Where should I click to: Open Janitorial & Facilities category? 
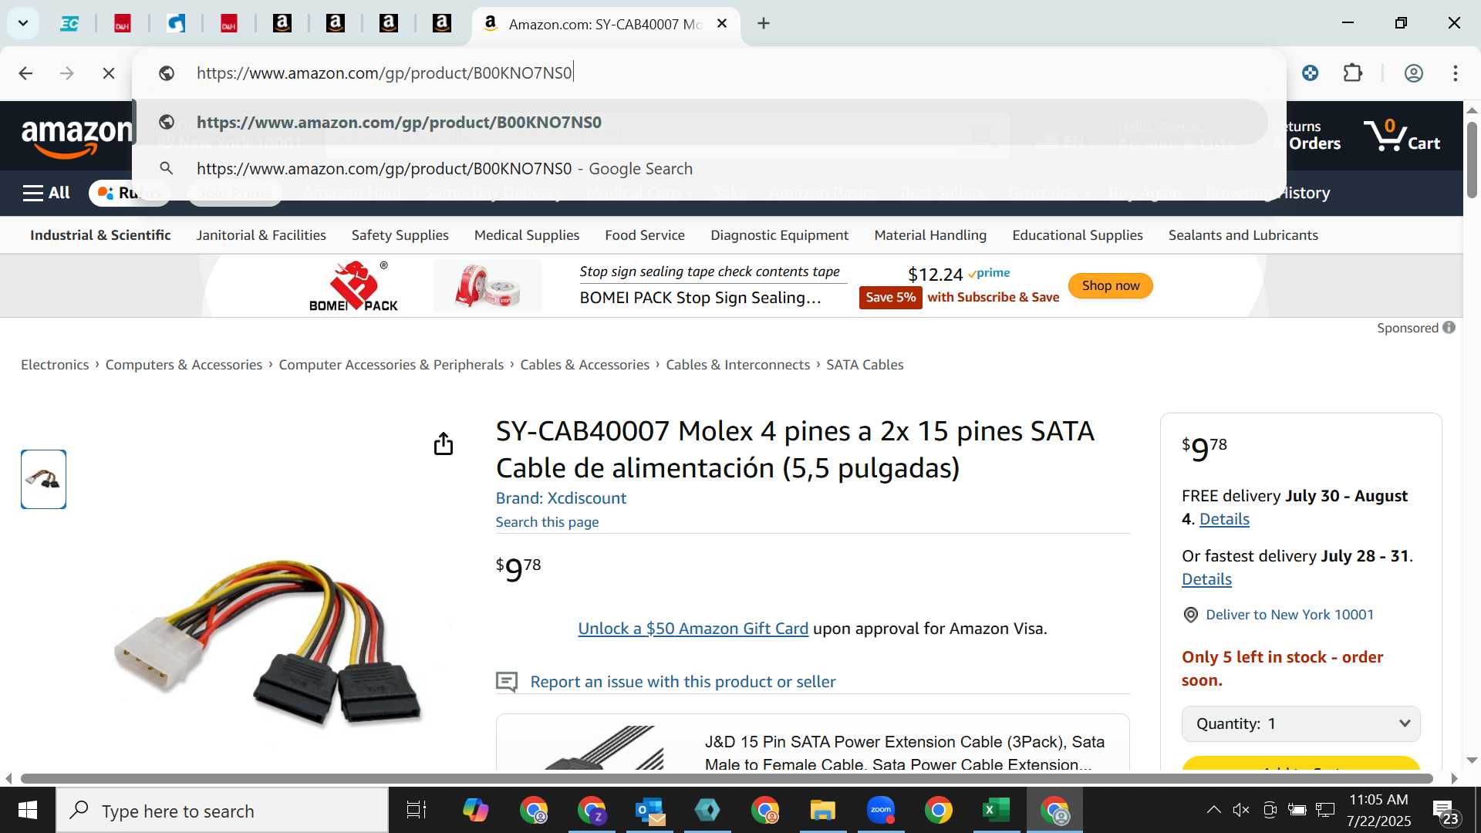click(x=261, y=235)
